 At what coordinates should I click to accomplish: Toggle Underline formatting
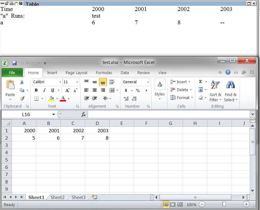(53, 90)
